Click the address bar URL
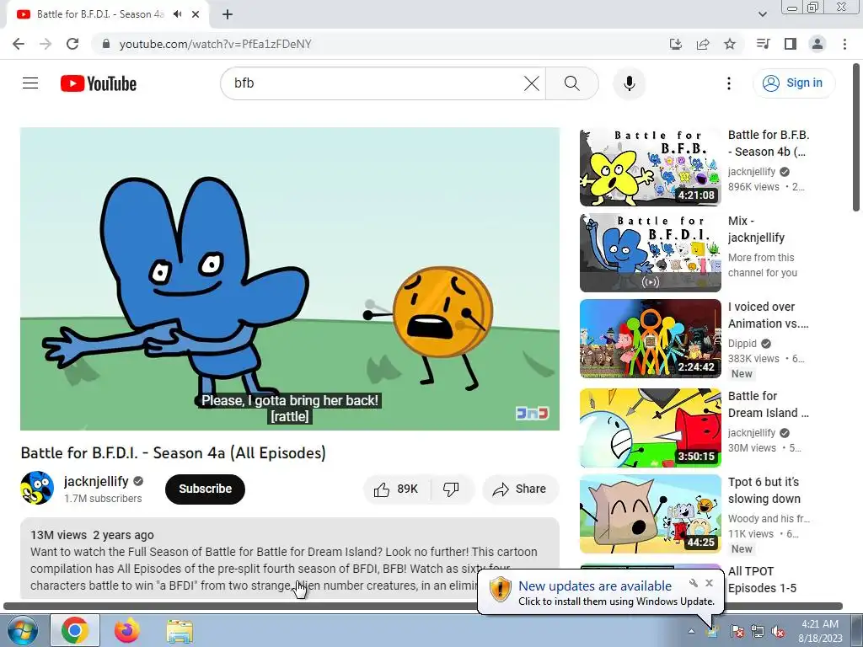This screenshot has width=863, height=647. click(215, 44)
